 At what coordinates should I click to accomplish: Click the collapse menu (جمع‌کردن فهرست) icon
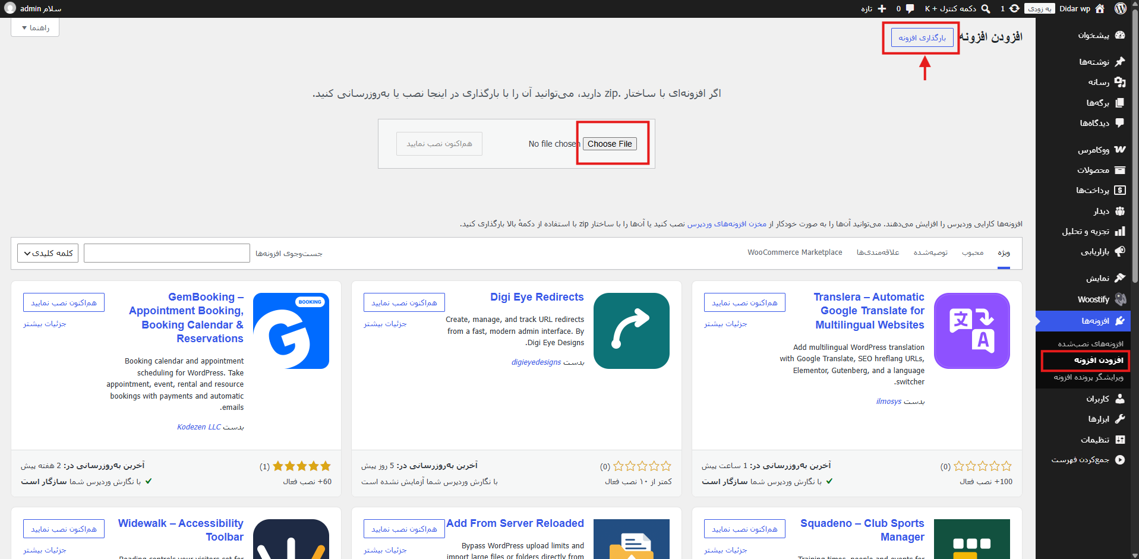point(1120,460)
